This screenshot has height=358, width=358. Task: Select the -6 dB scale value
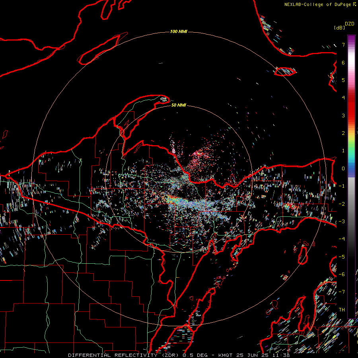click(342, 274)
